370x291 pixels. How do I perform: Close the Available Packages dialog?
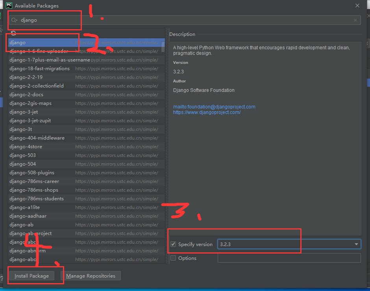click(x=357, y=6)
